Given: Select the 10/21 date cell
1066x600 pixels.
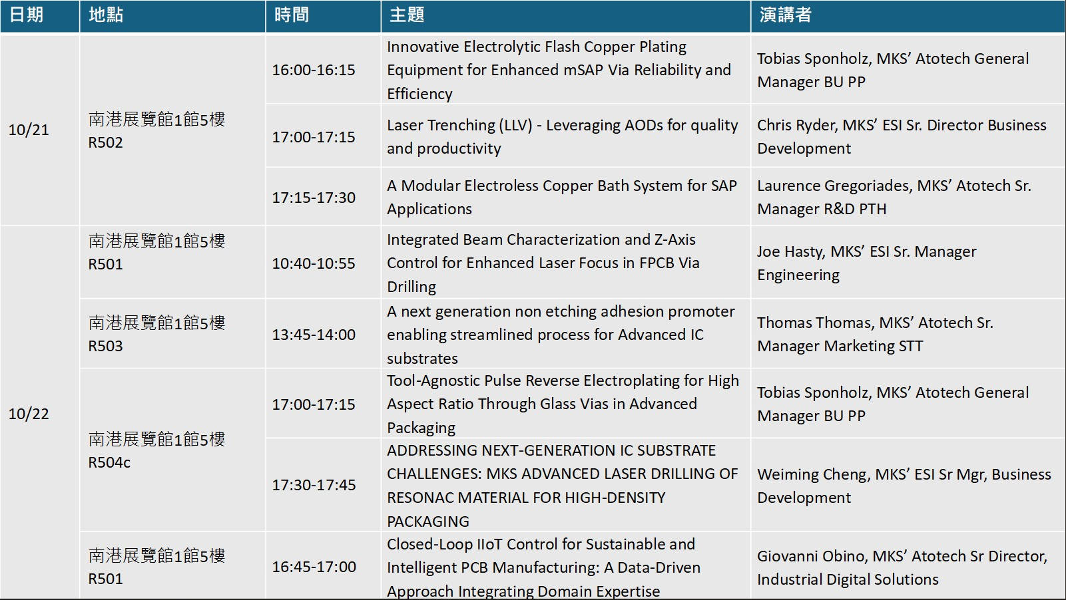Looking at the screenshot, I should click(29, 130).
